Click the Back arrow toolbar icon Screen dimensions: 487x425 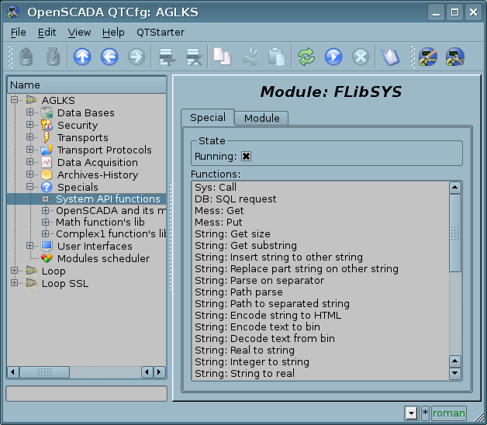(x=109, y=57)
